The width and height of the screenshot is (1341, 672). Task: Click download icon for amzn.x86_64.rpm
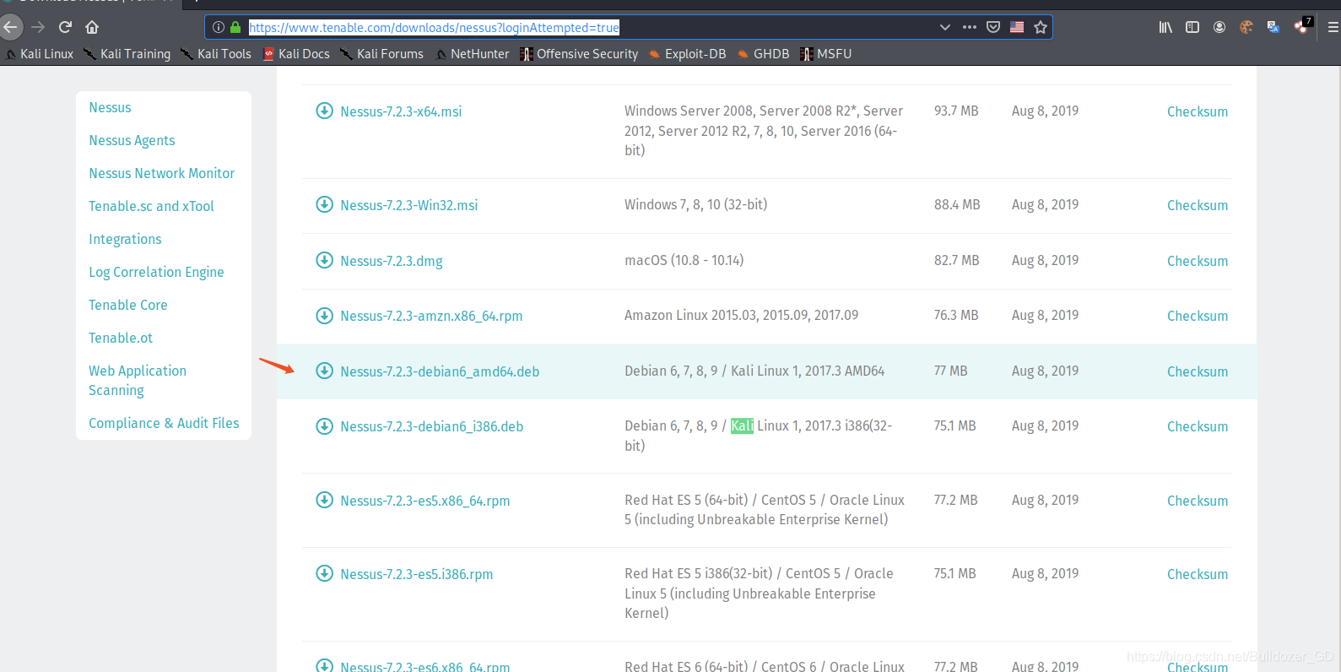pos(324,316)
